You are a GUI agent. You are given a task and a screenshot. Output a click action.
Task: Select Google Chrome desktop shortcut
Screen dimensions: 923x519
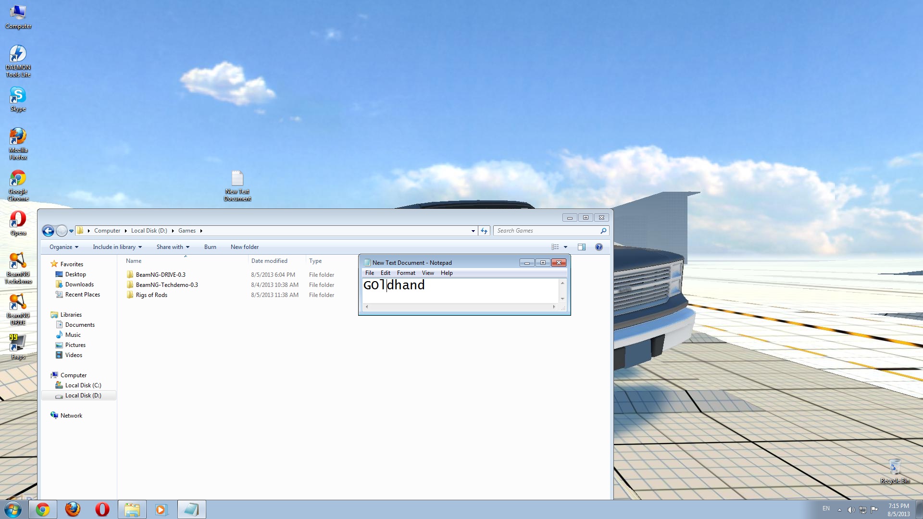[18, 185]
